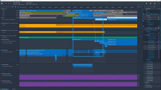
Task: Click pencil icon beside Device Context in tree
Action: (159, 33)
